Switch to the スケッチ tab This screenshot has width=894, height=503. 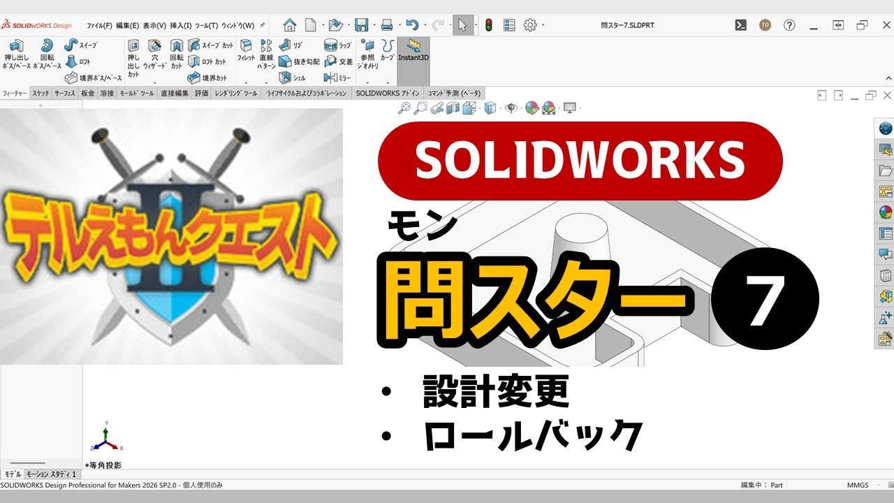[x=41, y=93]
